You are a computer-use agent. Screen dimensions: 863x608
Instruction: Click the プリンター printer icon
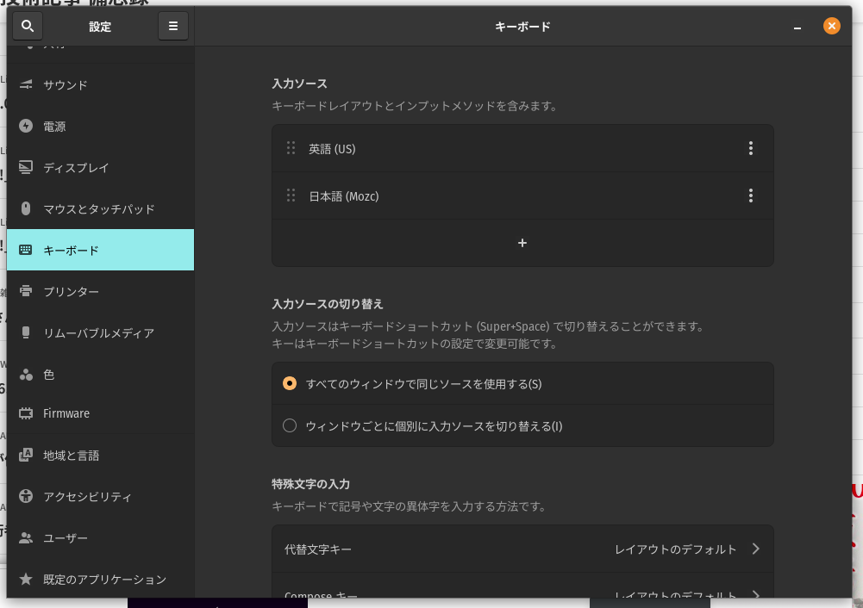point(26,292)
